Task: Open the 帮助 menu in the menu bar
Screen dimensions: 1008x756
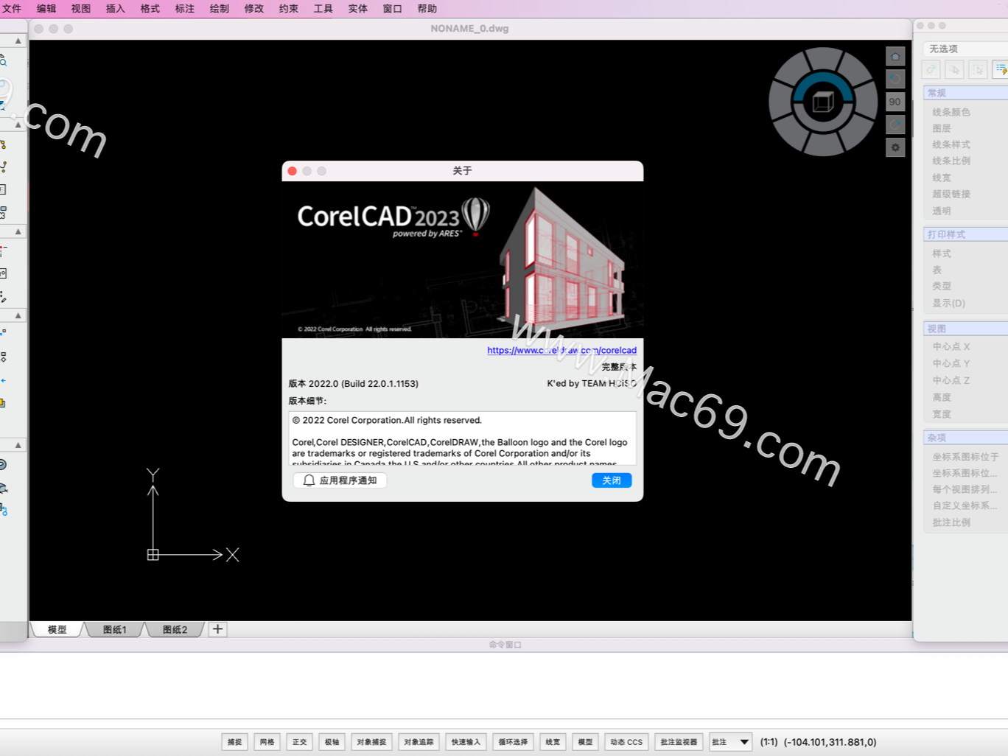Action: click(x=427, y=9)
